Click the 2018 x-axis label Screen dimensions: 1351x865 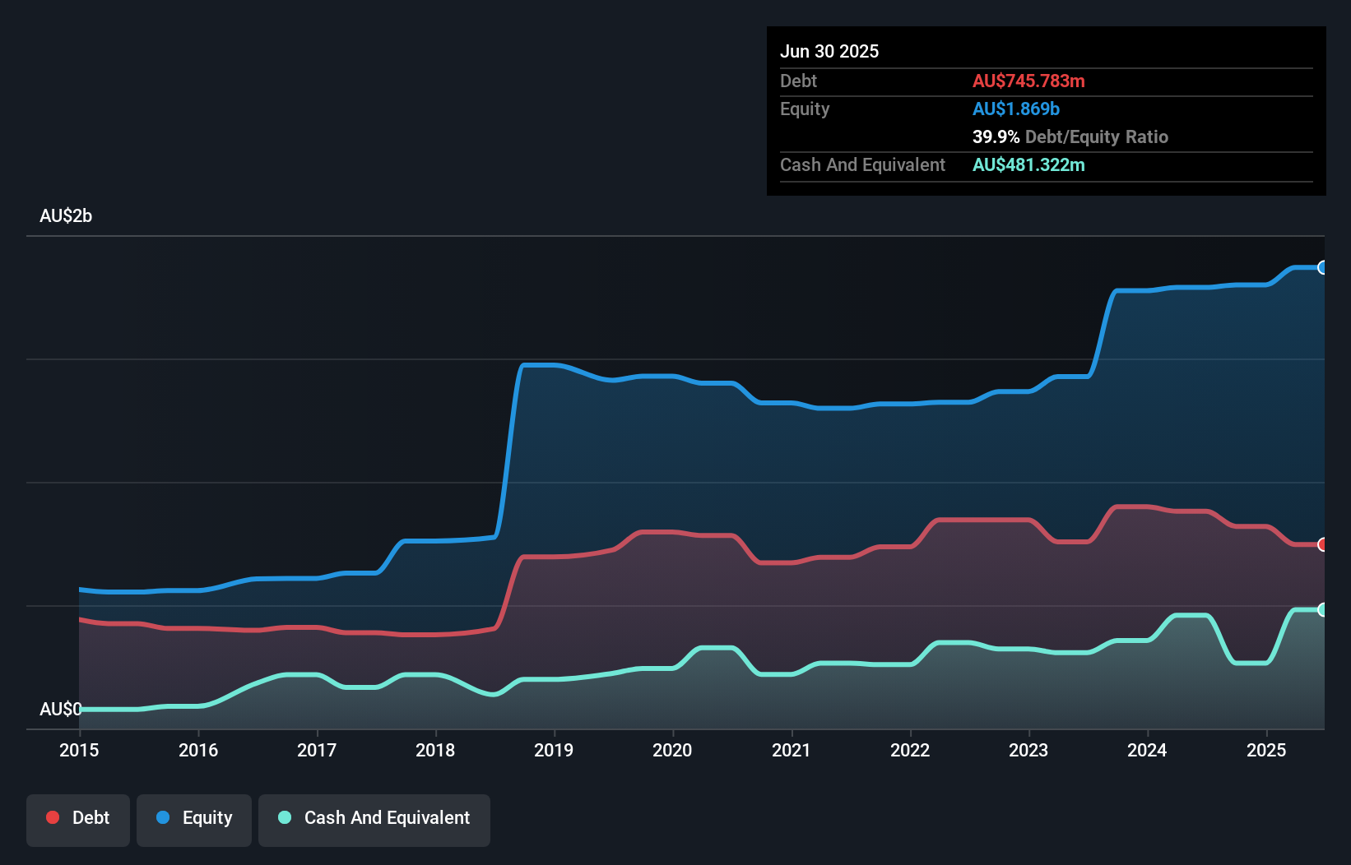[x=435, y=750]
